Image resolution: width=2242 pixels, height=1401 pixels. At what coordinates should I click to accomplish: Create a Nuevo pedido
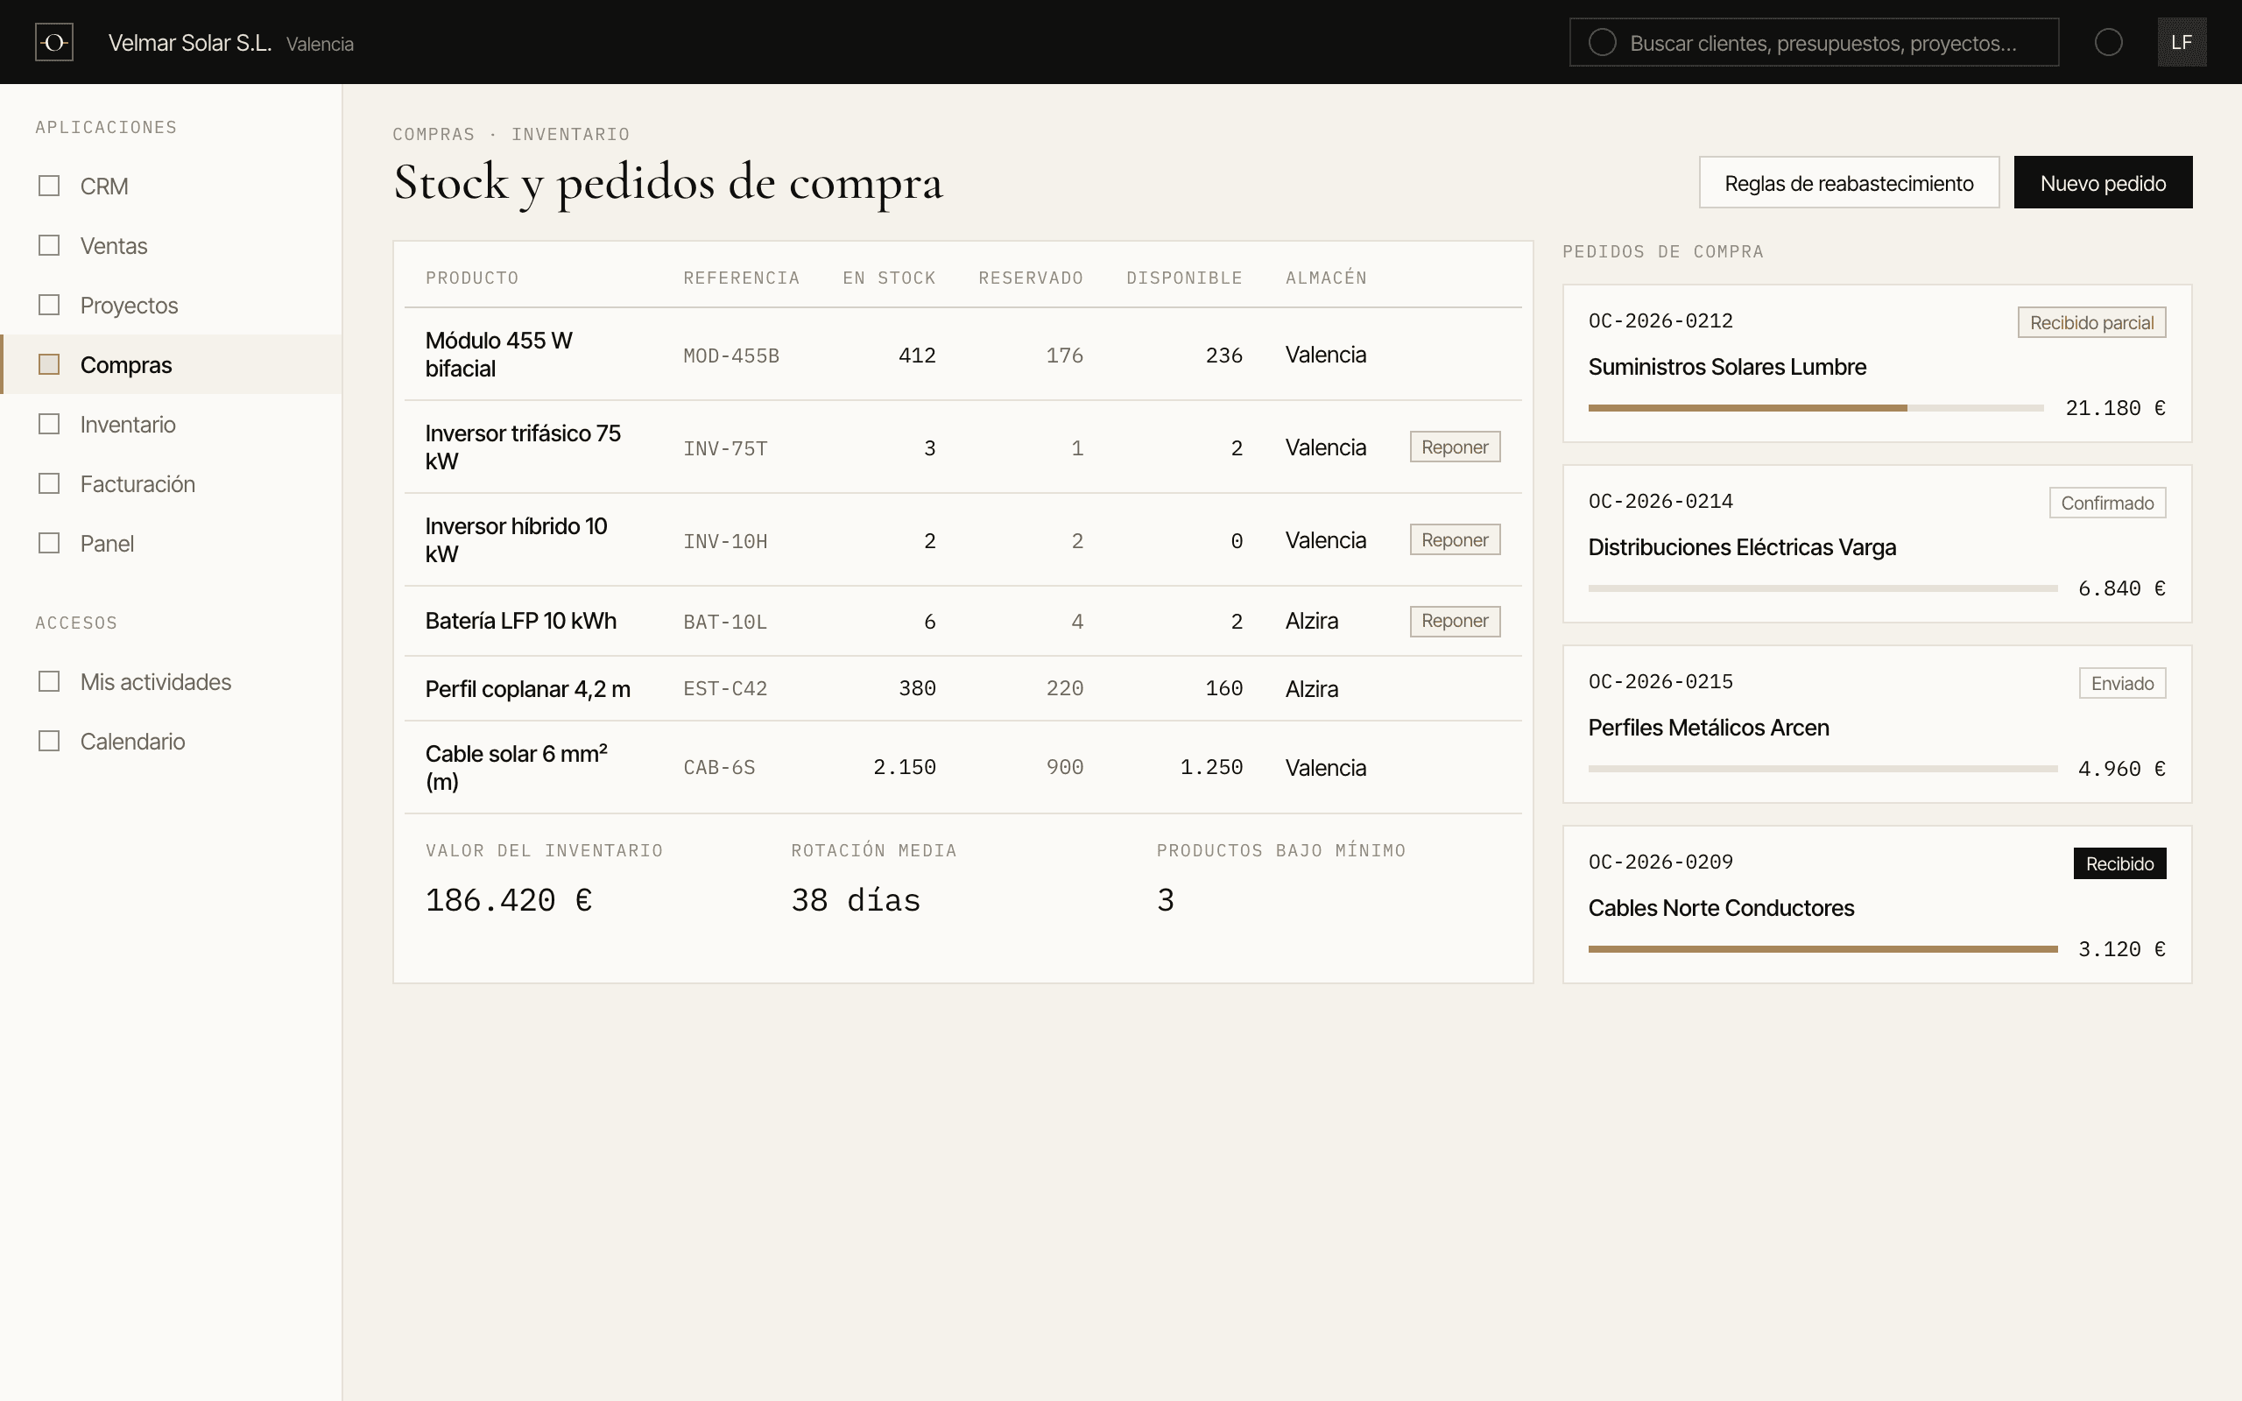(x=2102, y=182)
